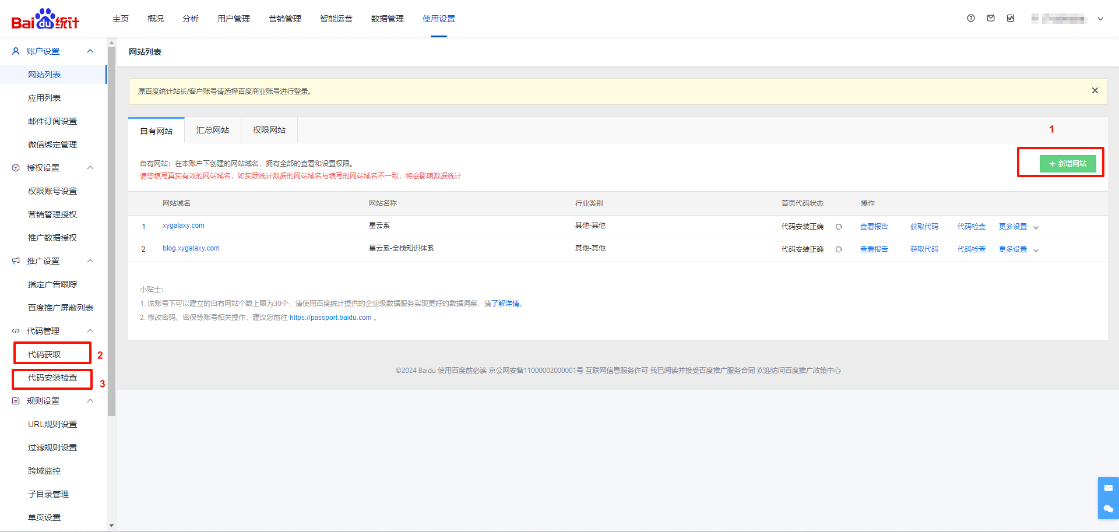The width and height of the screenshot is (1119, 532).
Task: Click the floating blue mail feedback icon
Action: coord(1108,488)
